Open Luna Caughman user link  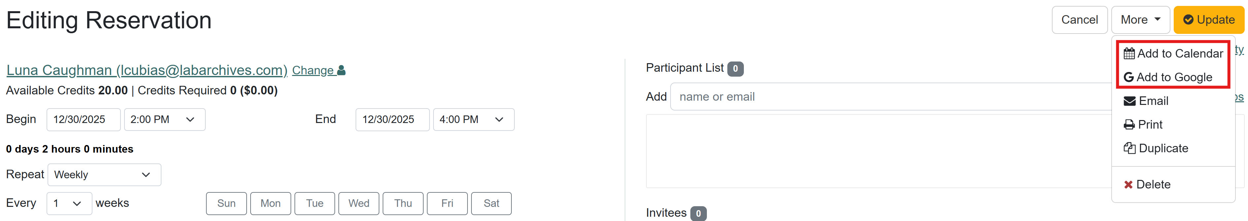click(x=146, y=70)
